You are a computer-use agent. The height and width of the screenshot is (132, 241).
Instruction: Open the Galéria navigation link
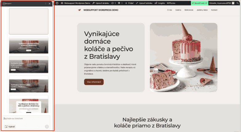point(178,10)
